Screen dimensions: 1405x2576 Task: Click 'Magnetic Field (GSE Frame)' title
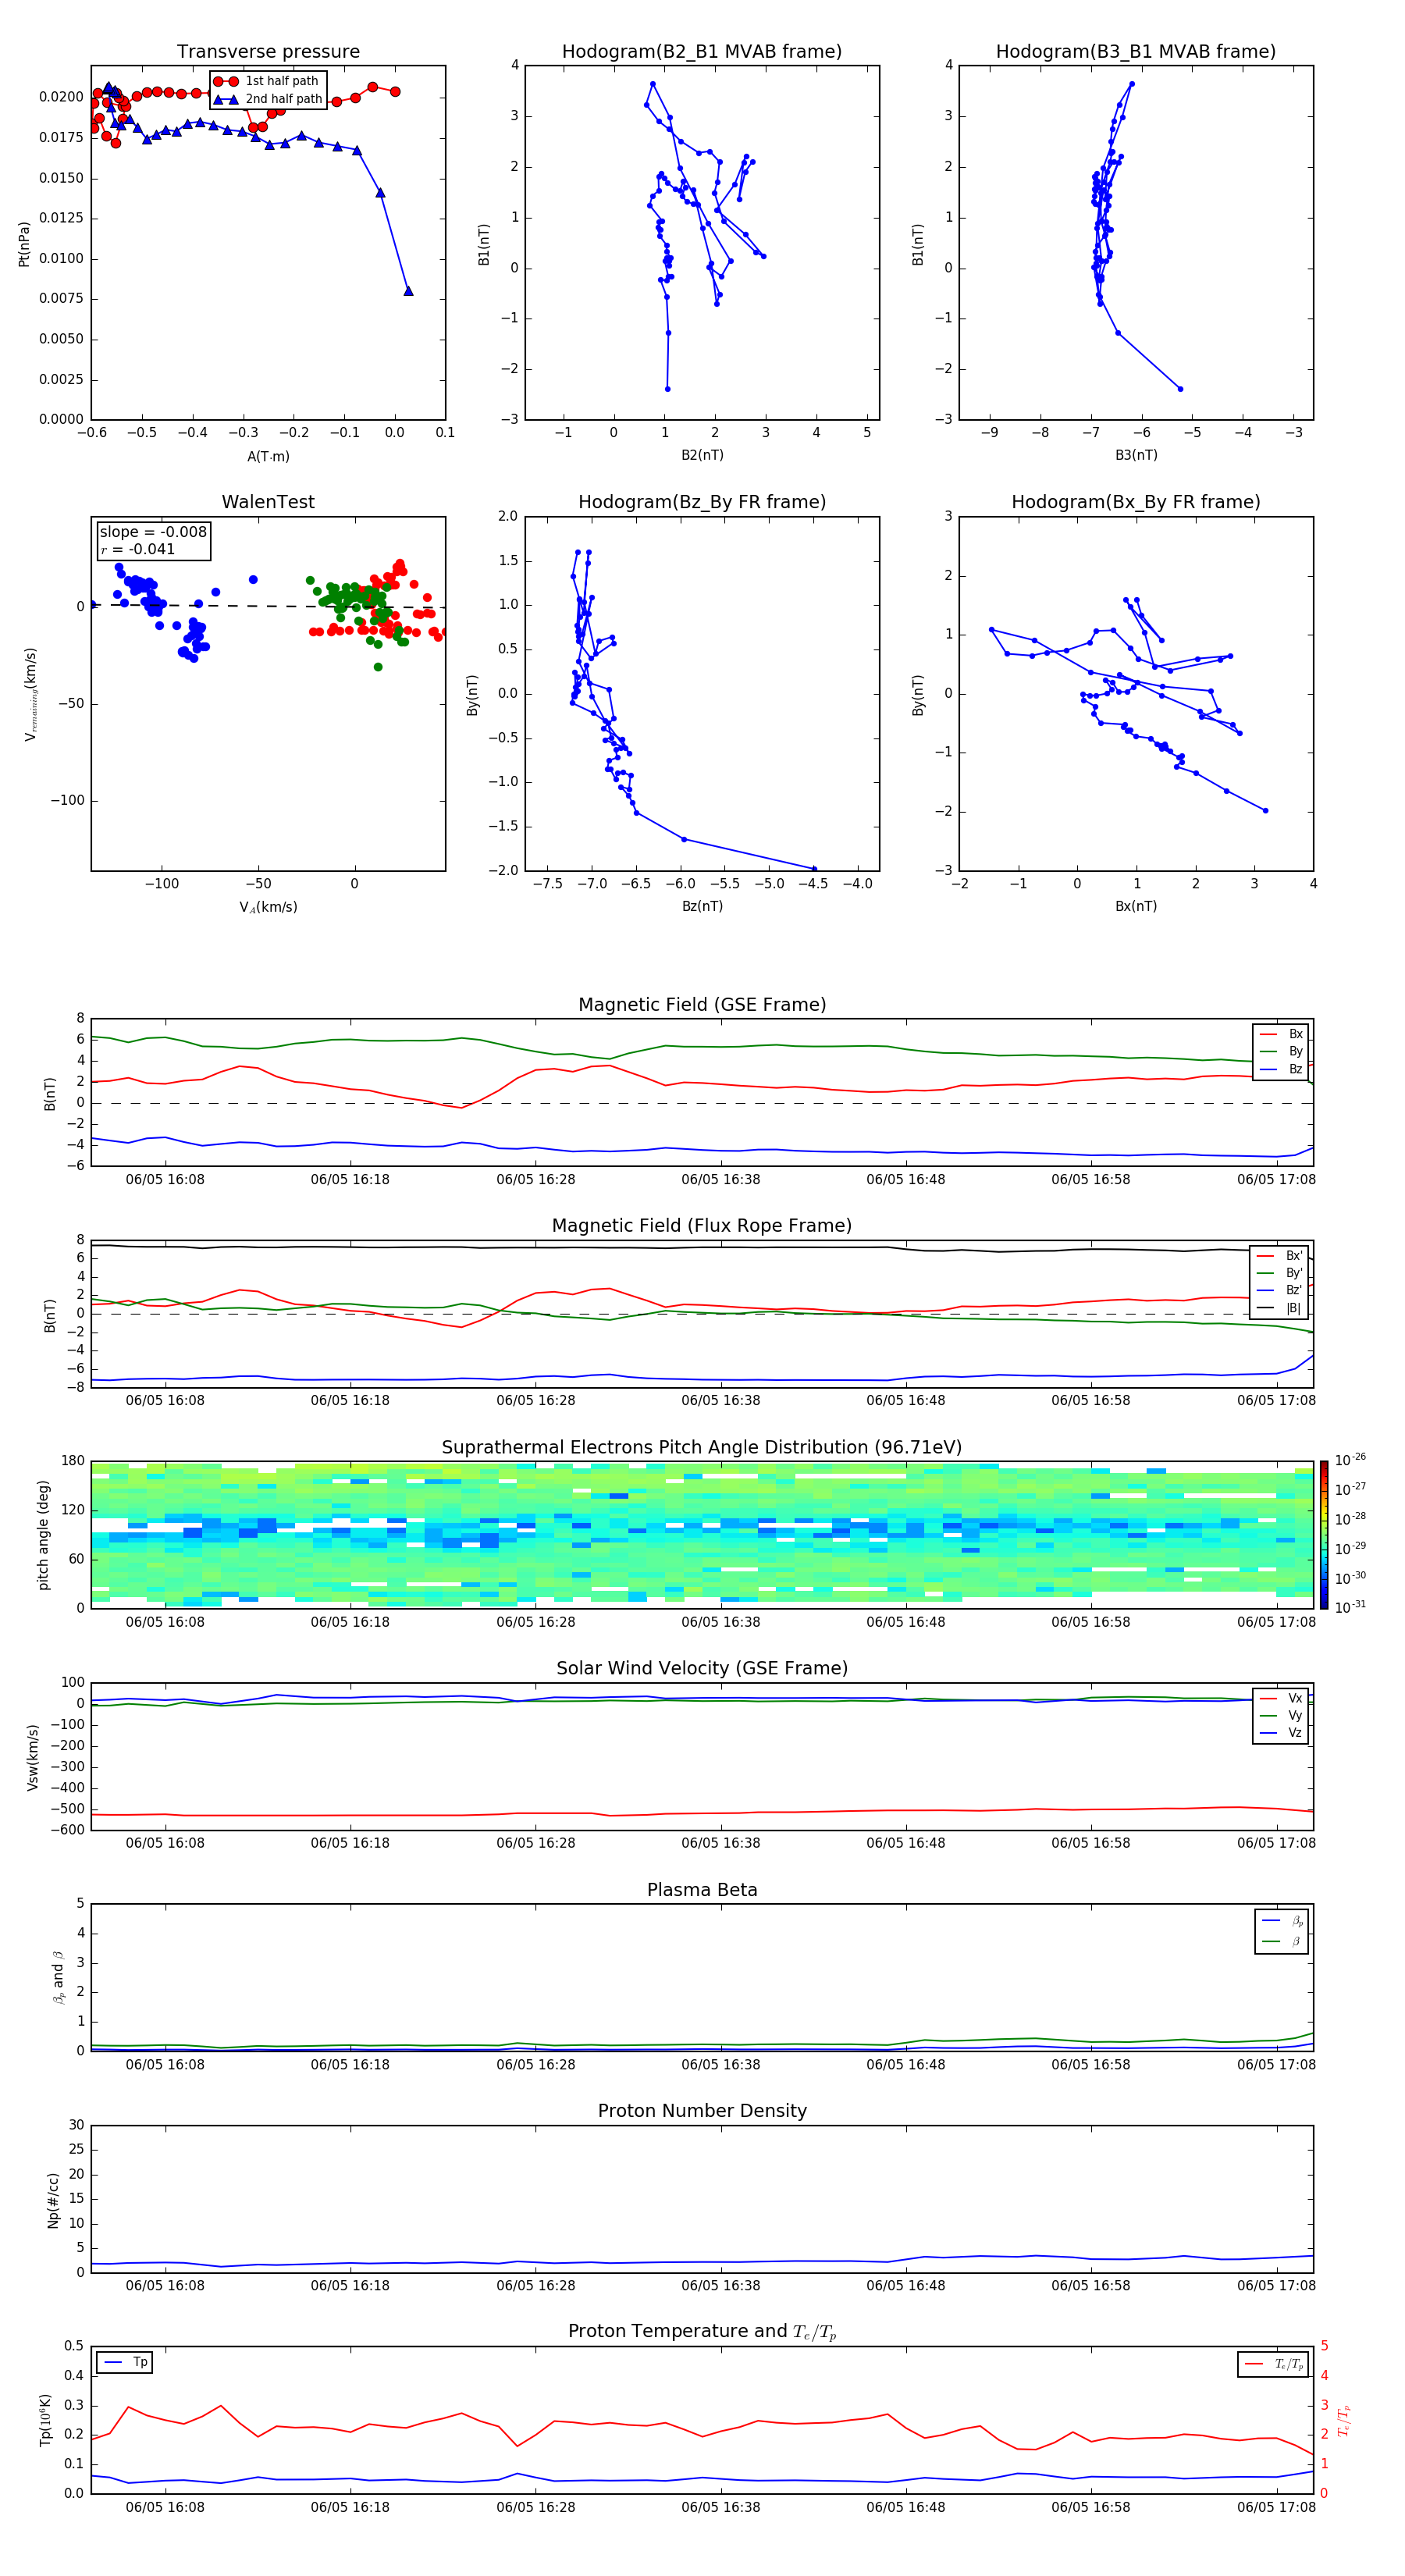point(702,1005)
